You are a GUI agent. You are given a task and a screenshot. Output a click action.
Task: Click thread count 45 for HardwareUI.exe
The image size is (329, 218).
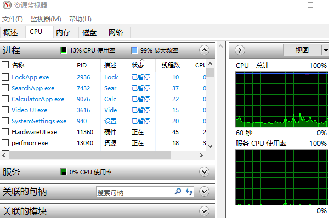coord(175,132)
